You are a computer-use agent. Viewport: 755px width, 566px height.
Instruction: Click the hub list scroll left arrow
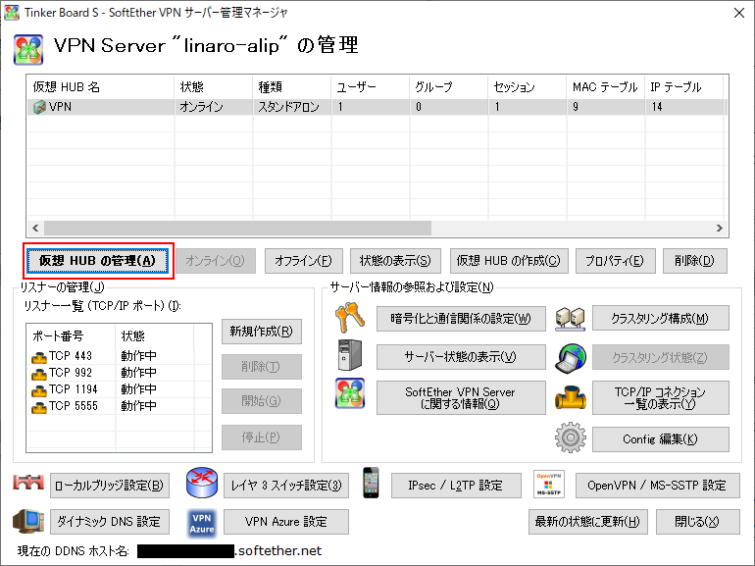coord(35,228)
